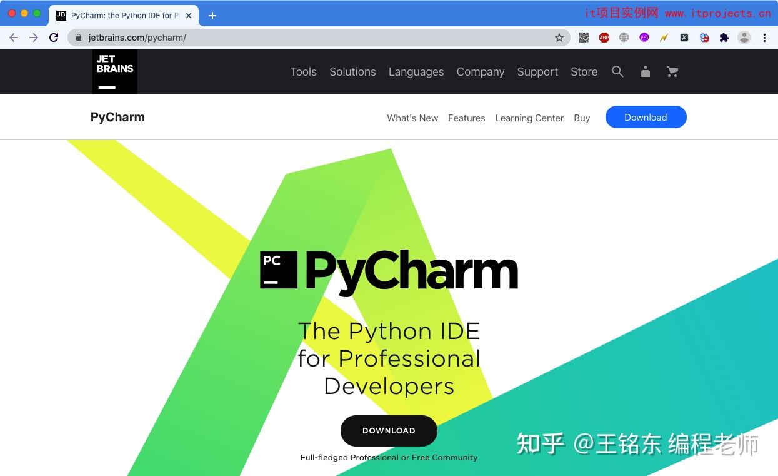Screen dimensions: 778x476
Task: Open the JetBrains account person icon
Action: tap(646, 71)
